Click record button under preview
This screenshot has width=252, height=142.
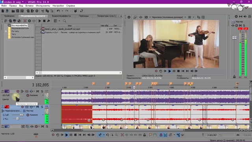point(156,71)
